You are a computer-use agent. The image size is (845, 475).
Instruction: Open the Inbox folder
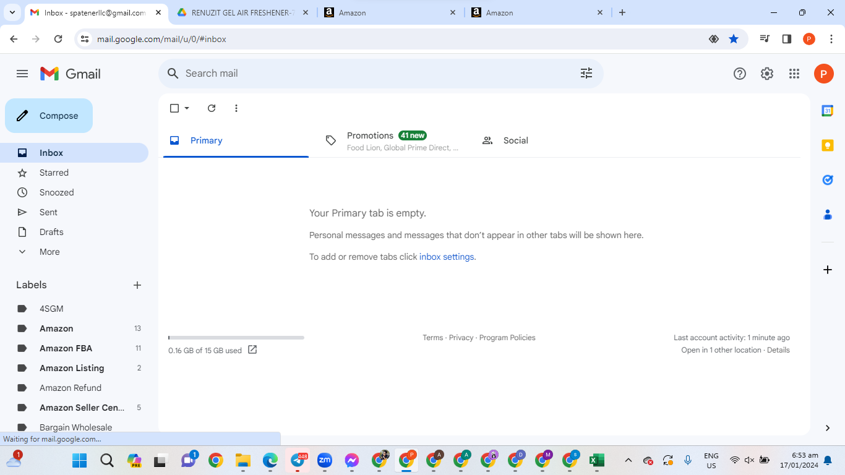click(74, 153)
